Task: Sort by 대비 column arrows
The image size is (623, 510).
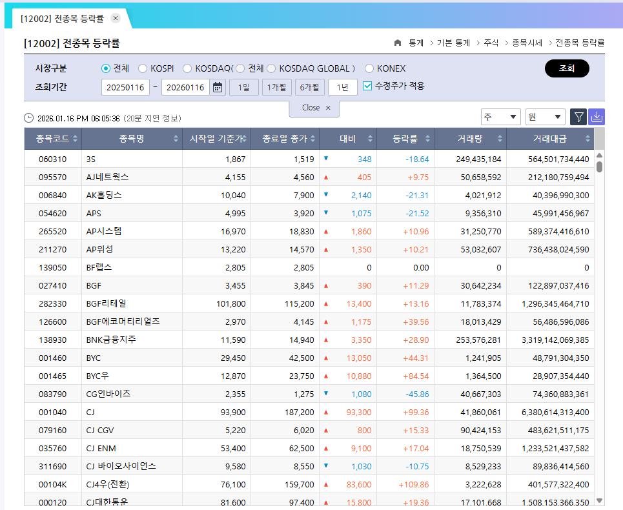Action: pyautogui.click(x=371, y=139)
